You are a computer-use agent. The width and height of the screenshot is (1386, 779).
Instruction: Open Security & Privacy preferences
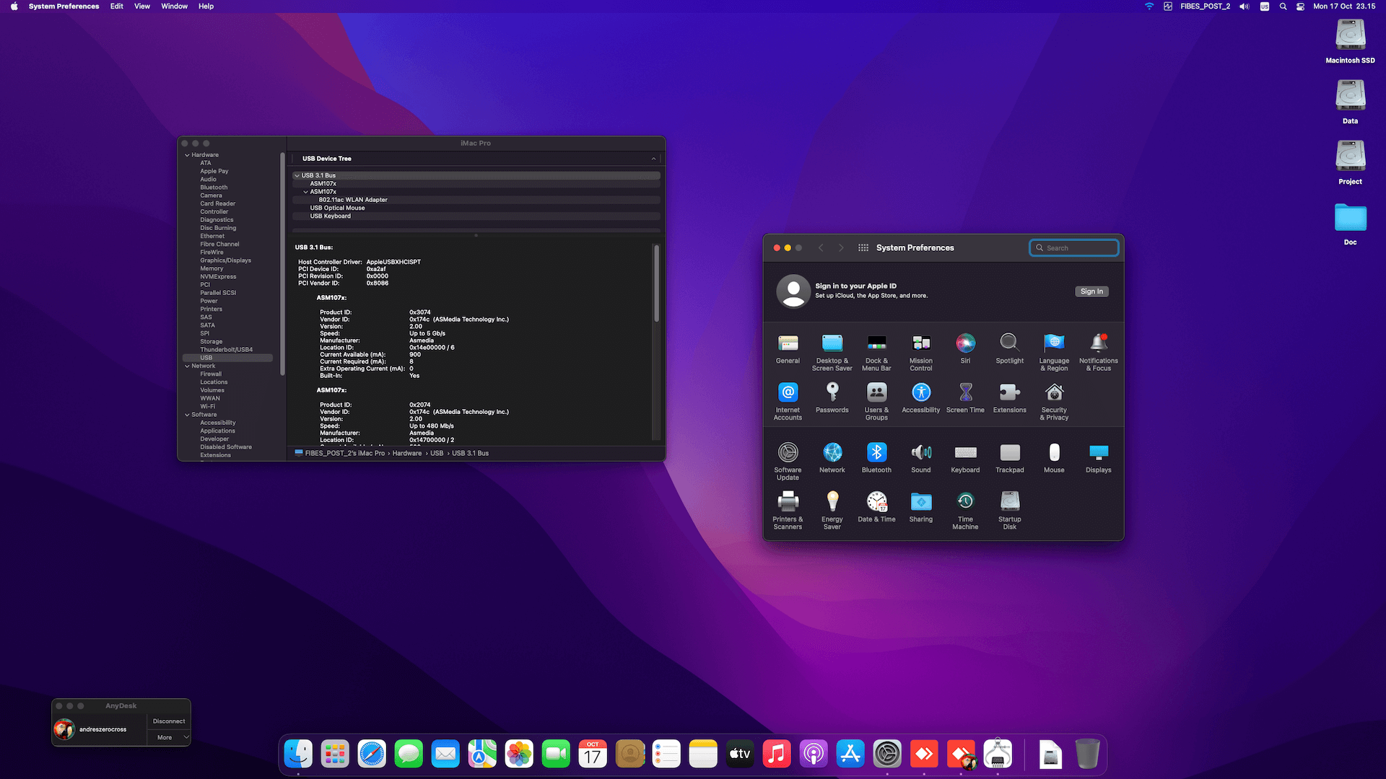pyautogui.click(x=1054, y=401)
